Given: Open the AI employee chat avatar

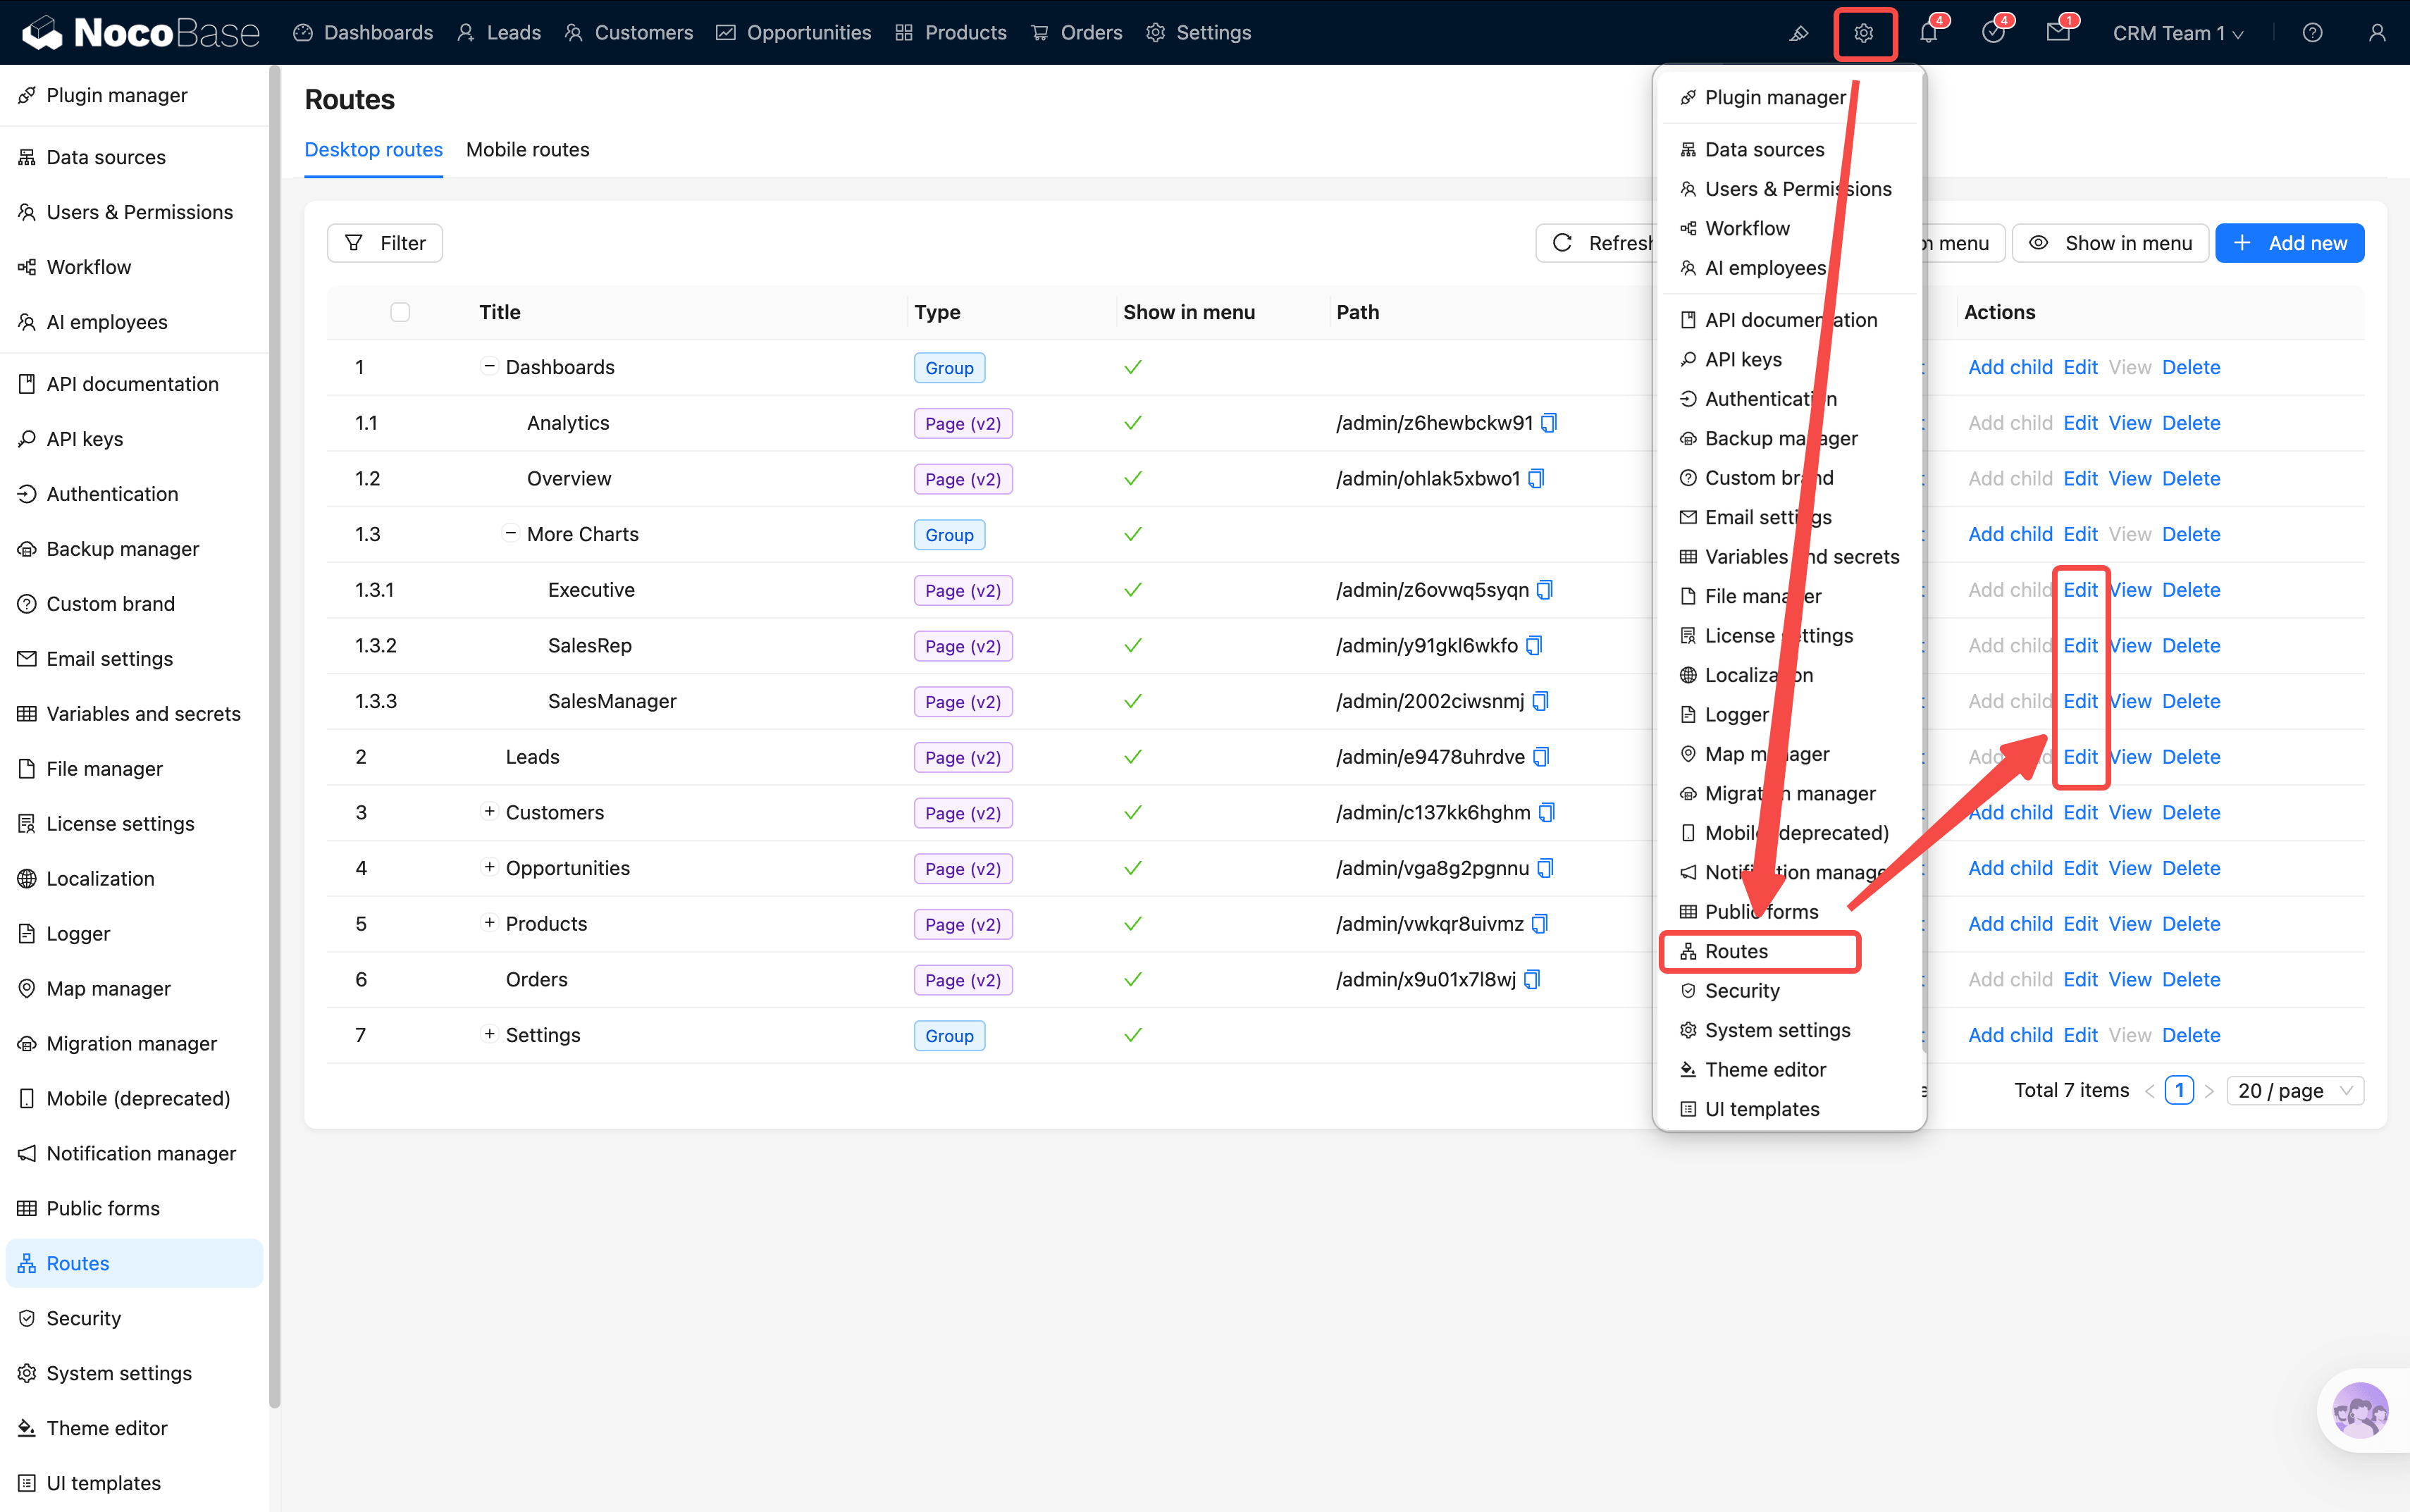Looking at the screenshot, I should [x=2360, y=1410].
